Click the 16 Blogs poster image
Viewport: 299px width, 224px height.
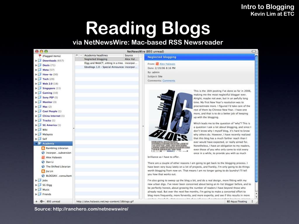click(170, 121)
